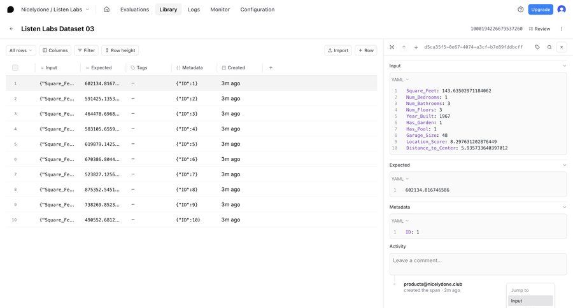
Task: Select row with expected 583105.6559
Action: click(192, 129)
